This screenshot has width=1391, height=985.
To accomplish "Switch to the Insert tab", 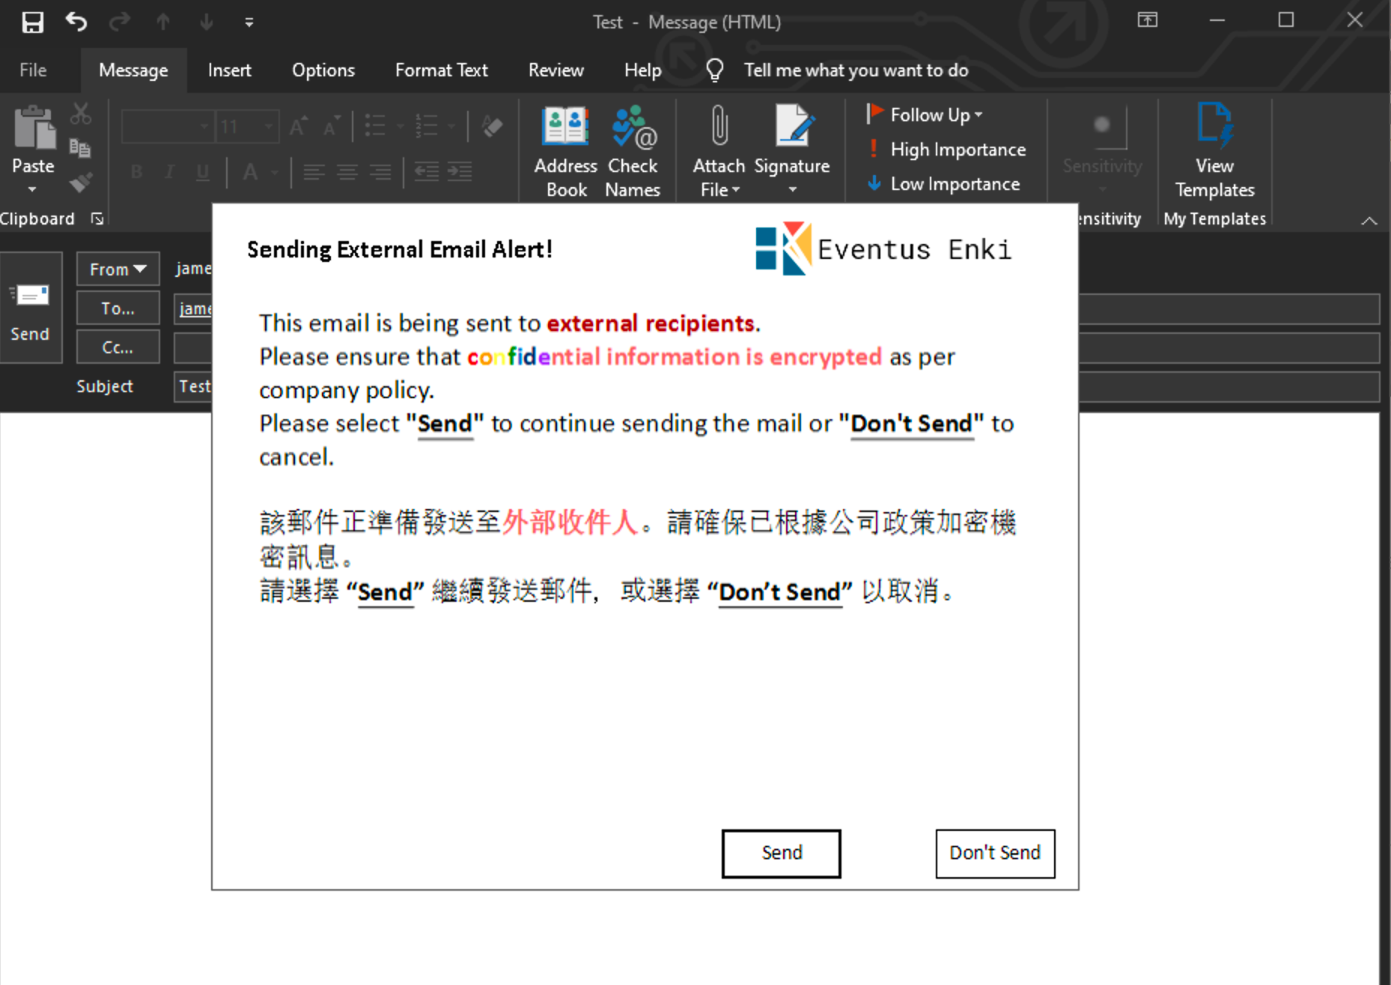I will pos(229,70).
